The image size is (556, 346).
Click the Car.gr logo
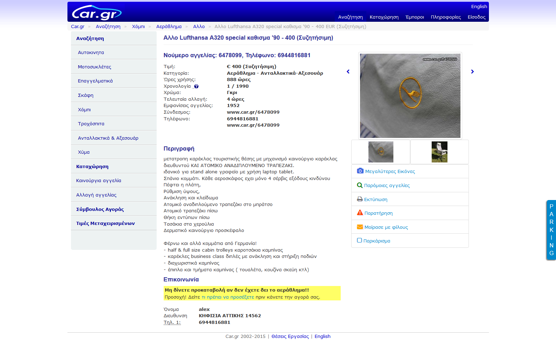point(97,12)
